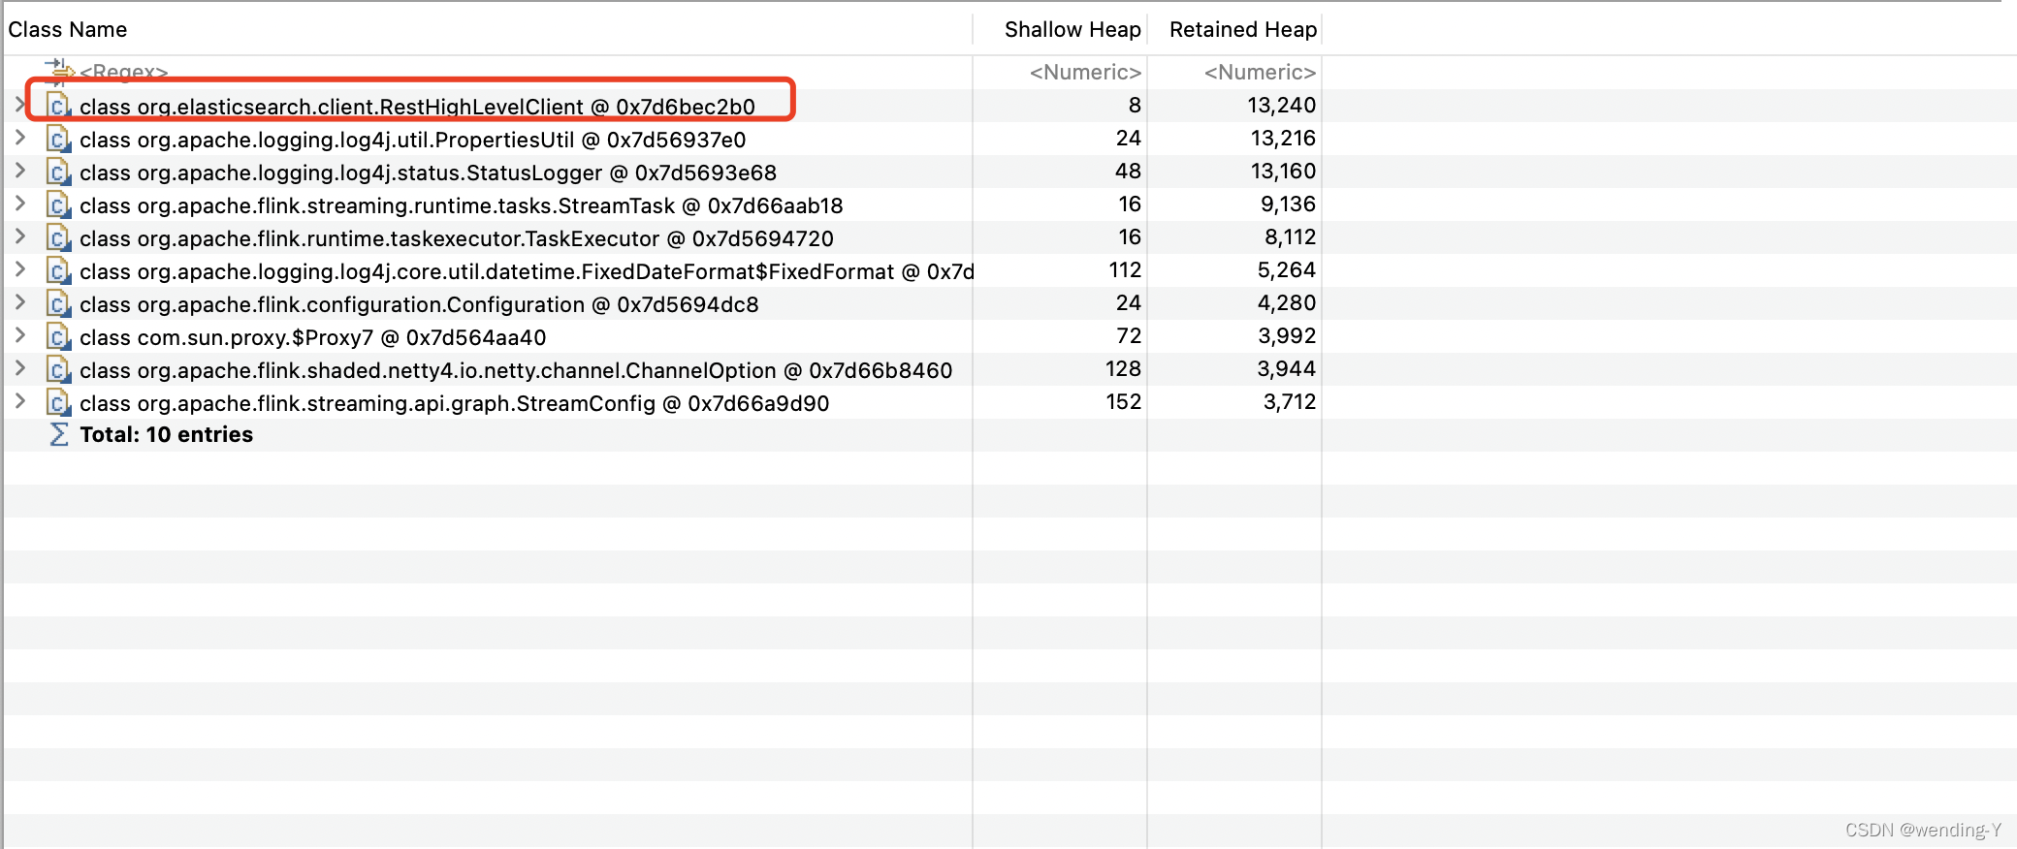Expand the RestHighLevelClient row
The width and height of the screenshot is (2017, 849).
pyautogui.click(x=19, y=104)
